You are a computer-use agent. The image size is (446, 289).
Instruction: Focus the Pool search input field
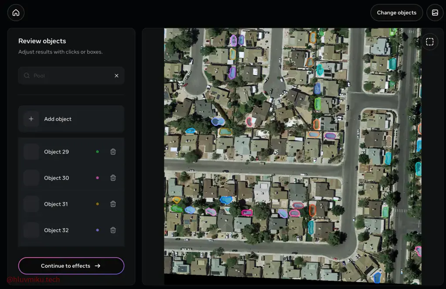point(70,76)
